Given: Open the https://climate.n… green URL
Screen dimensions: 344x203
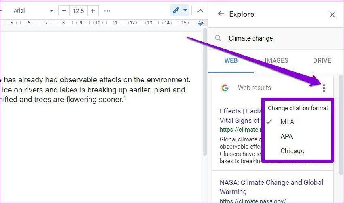Looking at the screenshot, I should coord(241,130).
